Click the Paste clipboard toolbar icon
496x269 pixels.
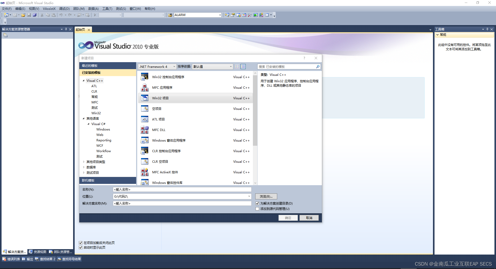(53, 15)
